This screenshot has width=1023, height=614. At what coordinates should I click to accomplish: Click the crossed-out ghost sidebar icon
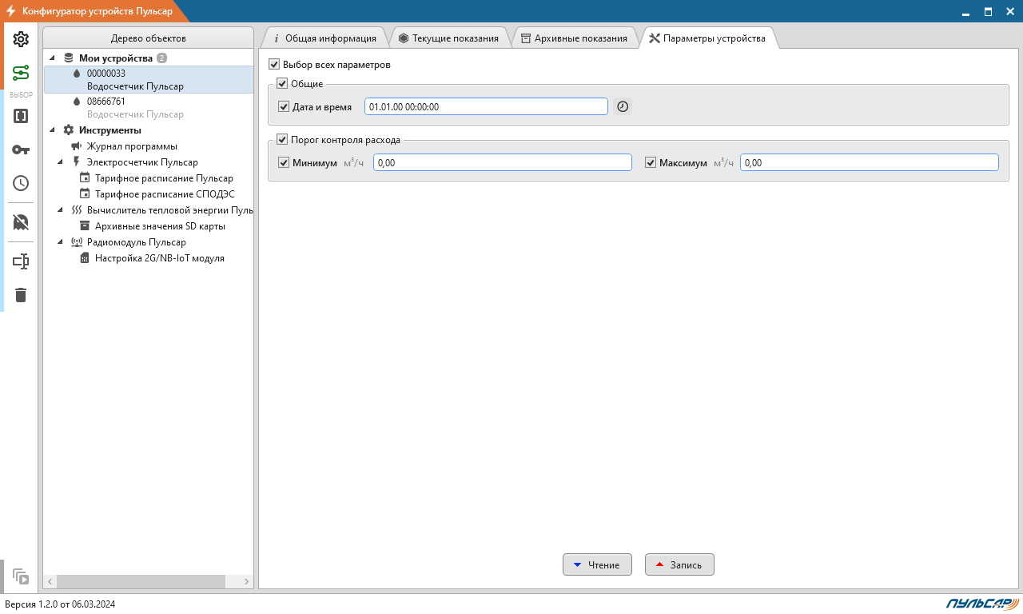coord(21,222)
